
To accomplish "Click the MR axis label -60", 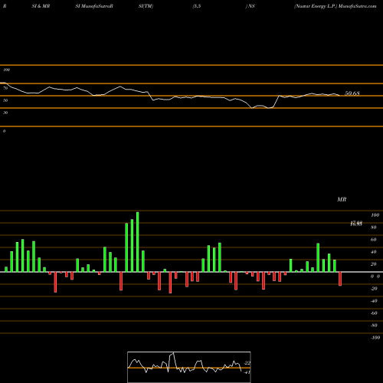I will [x=374, y=313].
